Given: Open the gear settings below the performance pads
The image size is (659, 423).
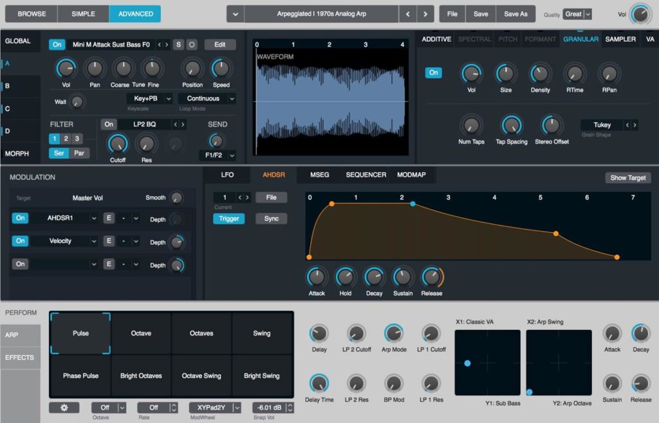Looking at the screenshot, I should click(64, 408).
